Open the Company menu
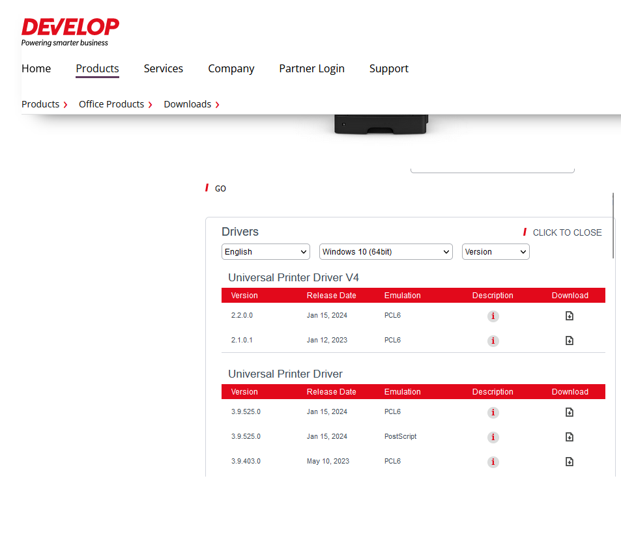This screenshot has height=543, width=621. (x=231, y=69)
